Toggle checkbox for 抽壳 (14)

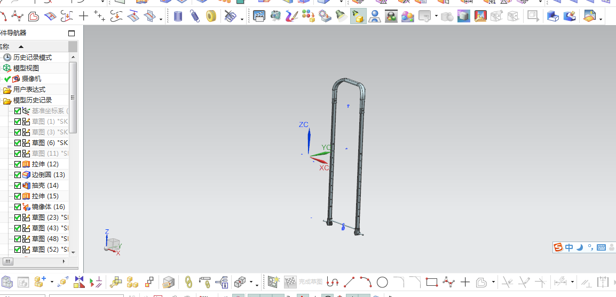17,185
